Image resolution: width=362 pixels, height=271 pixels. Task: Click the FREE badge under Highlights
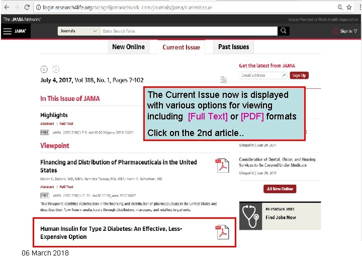point(45,132)
